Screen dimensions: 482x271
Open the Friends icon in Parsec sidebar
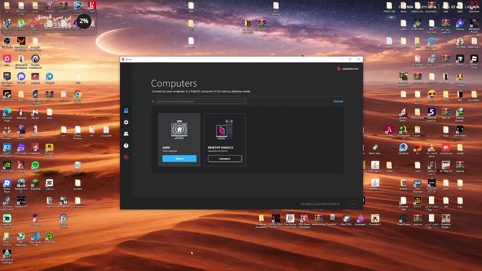coord(126,134)
